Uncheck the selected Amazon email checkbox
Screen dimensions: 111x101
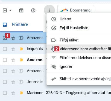click(x=5, y=38)
